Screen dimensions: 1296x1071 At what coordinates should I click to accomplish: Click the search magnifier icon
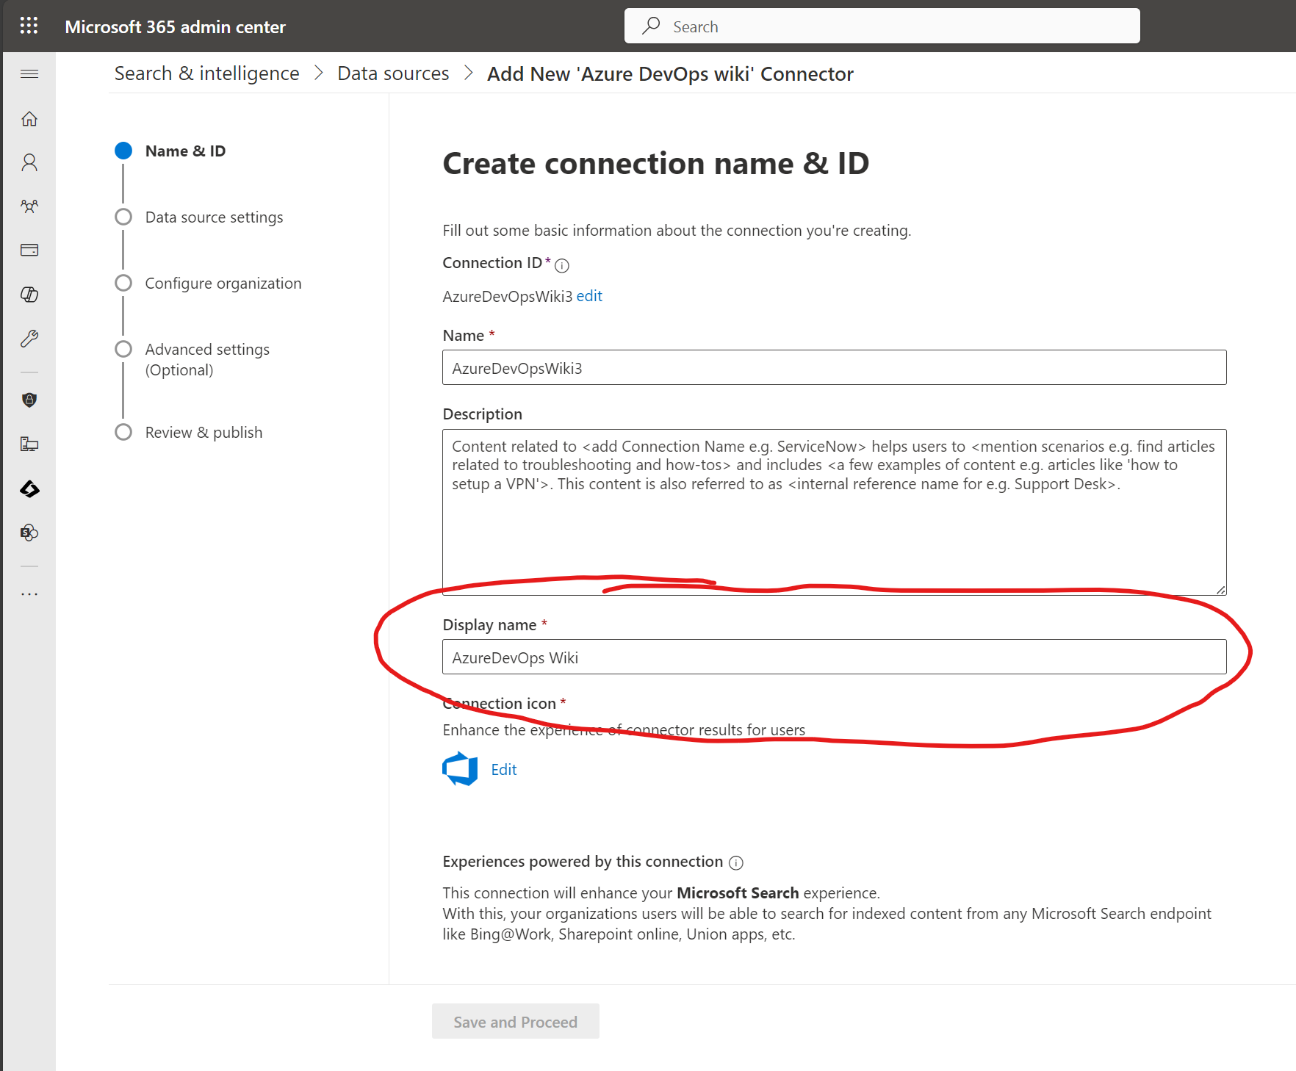click(x=651, y=26)
